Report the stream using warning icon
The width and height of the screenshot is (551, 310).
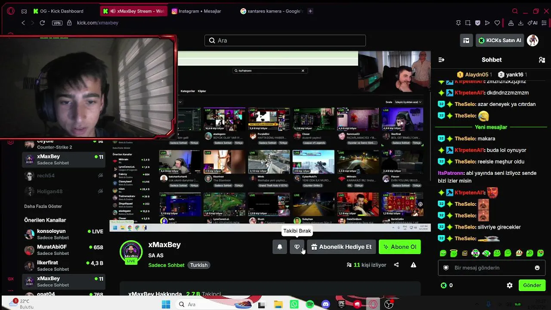click(x=413, y=265)
